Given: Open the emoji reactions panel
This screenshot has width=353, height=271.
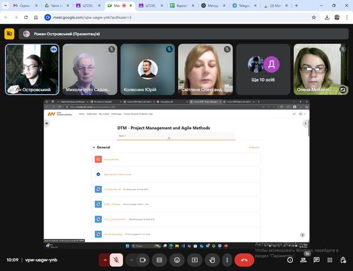Looking at the screenshot, I should [x=176, y=259].
